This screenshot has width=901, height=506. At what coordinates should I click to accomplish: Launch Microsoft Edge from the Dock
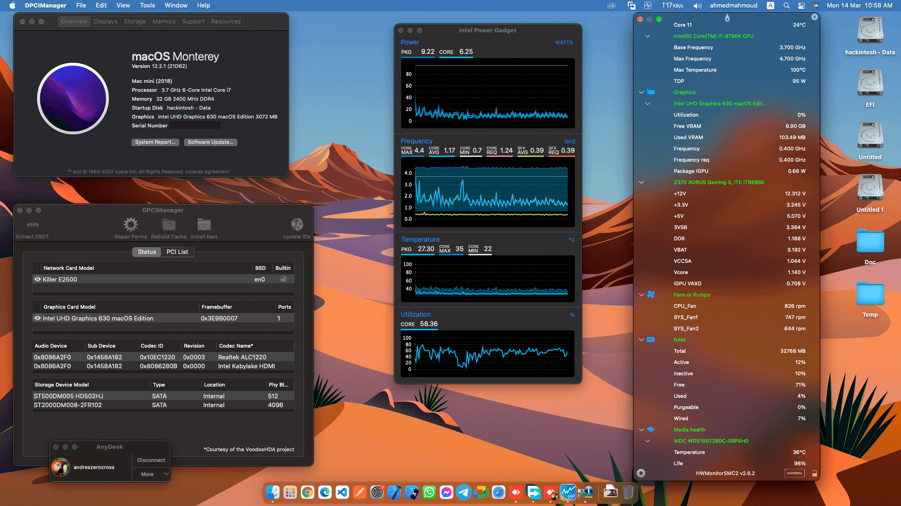tap(325, 492)
